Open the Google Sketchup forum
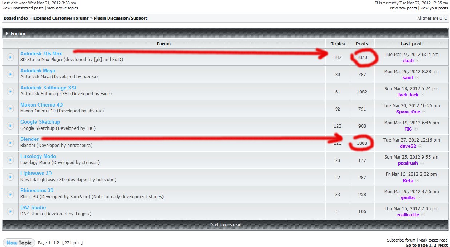 [40, 122]
